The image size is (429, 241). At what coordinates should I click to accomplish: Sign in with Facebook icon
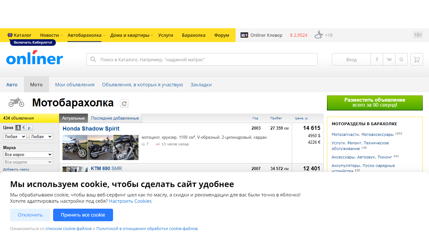pos(377,59)
